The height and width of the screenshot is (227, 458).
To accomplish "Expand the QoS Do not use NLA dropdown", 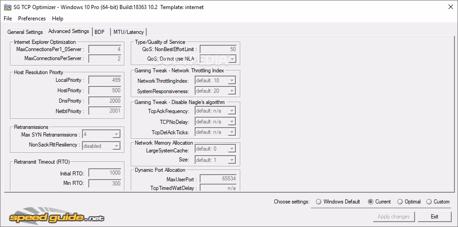I will [218, 59].
